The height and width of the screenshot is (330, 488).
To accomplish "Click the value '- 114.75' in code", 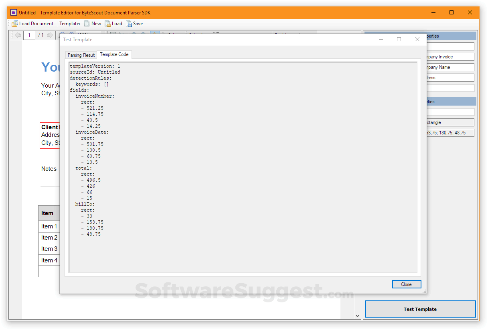I will pyautogui.click(x=92, y=114).
